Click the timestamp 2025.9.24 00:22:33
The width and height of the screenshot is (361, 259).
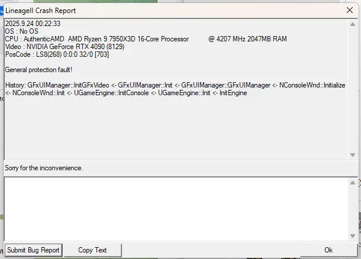pos(33,24)
